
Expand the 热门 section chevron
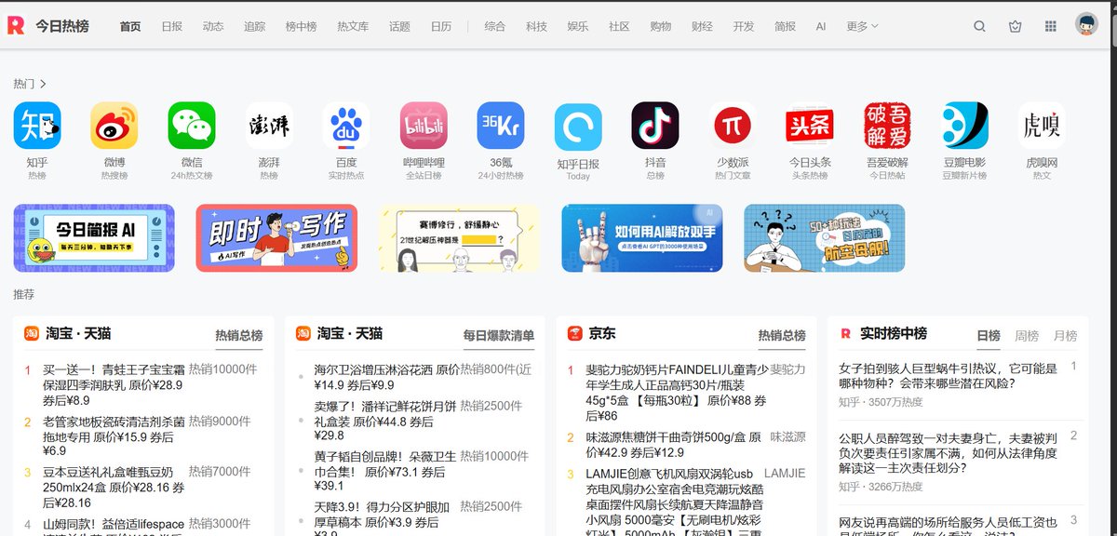tap(43, 84)
